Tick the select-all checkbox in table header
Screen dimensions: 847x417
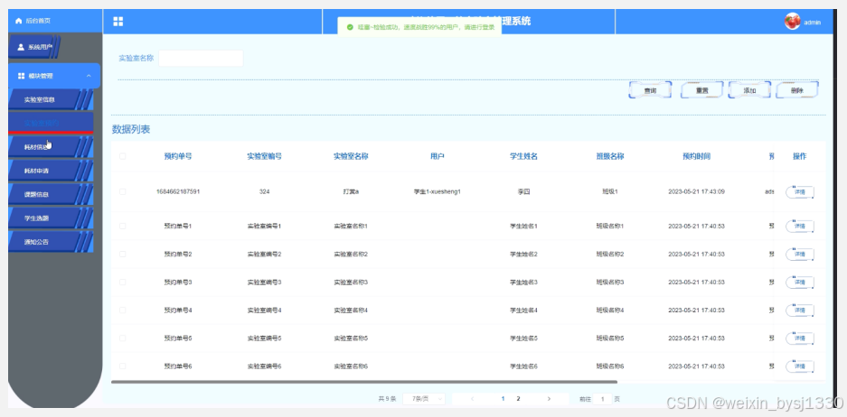coord(123,156)
